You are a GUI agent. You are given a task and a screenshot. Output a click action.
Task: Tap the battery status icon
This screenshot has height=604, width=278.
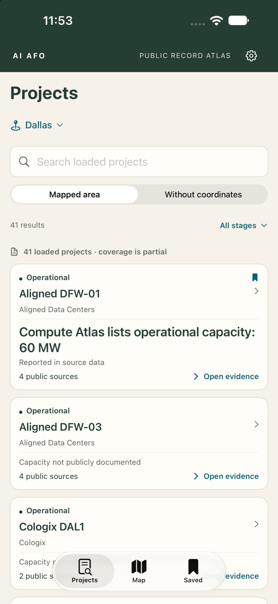(x=239, y=20)
